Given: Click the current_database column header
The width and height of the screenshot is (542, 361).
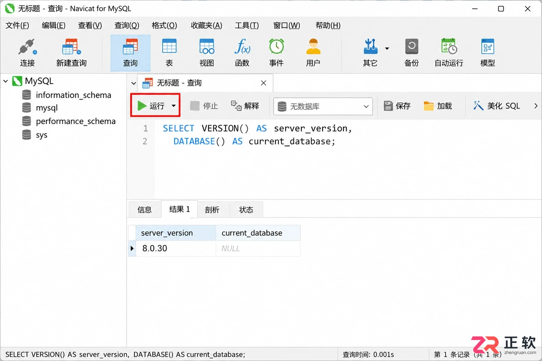Looking at the screenshot, I should coord(258,233).
